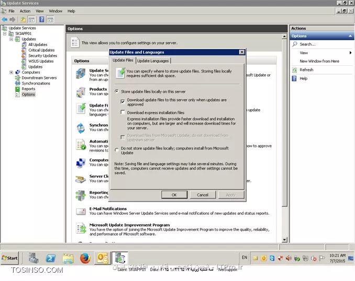Enable Download express installation files checkbox
Screen dimensions: 355x281
(123, 112)
